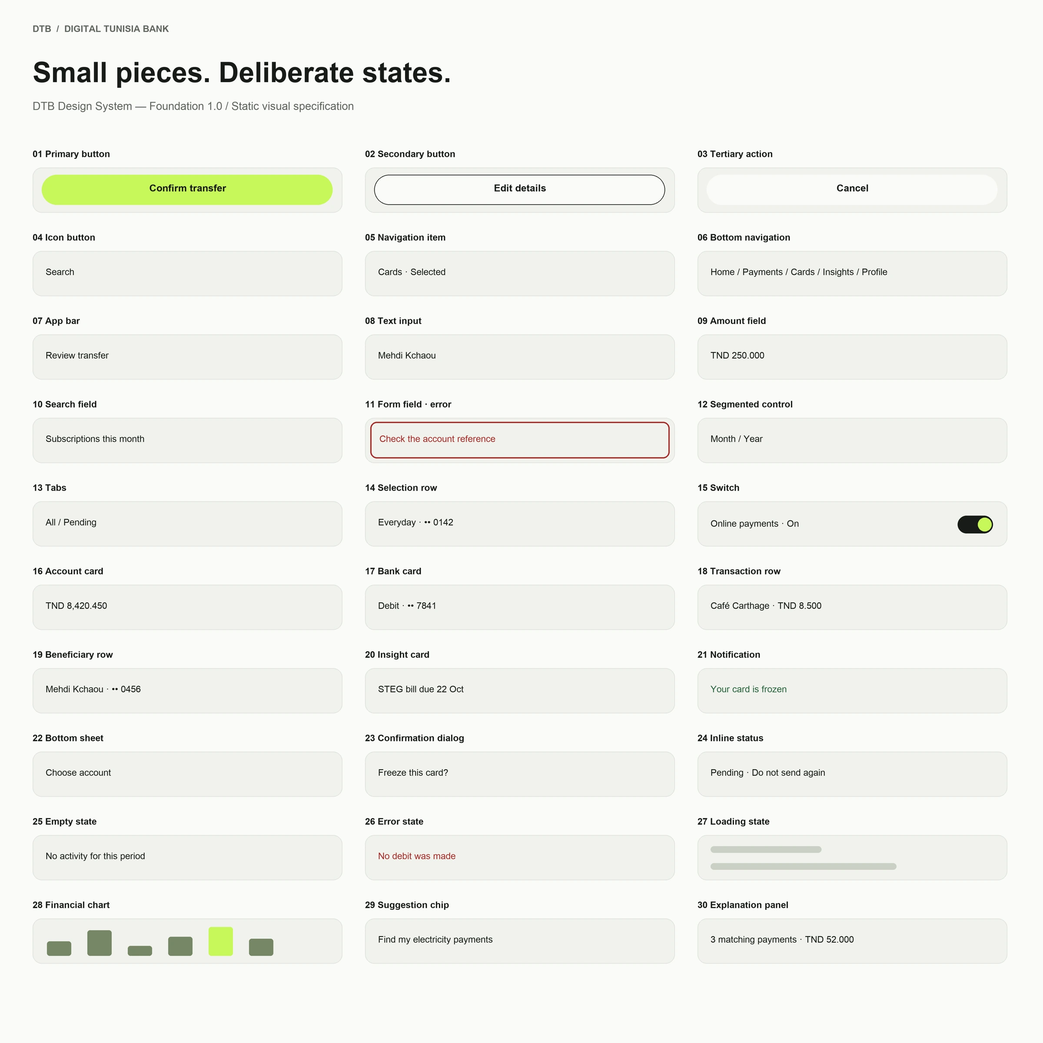Click the Subscriptions this month search field
Screen dimensions: 1043x1043
[x=187, y=440]
